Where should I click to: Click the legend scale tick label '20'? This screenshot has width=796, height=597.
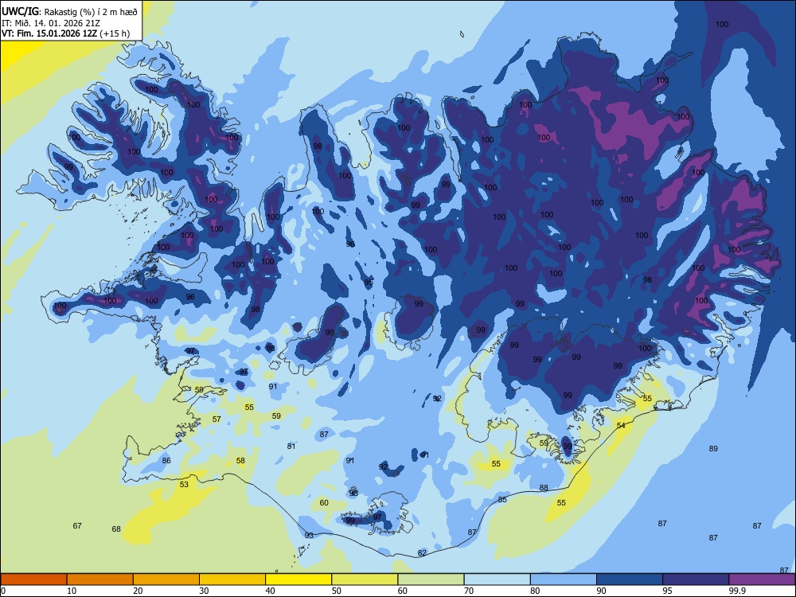click(138, 591)
